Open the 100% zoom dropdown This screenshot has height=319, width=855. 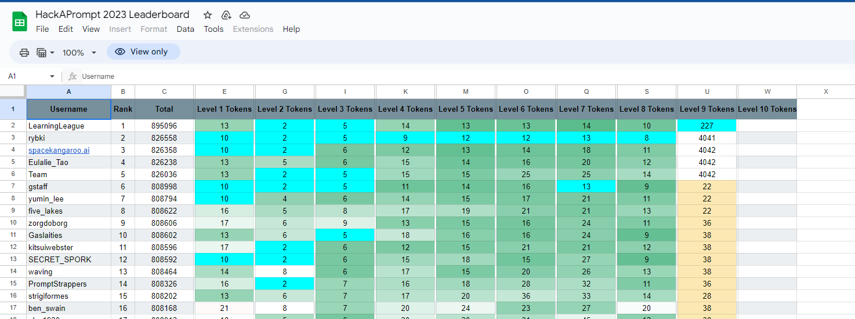point(79,52)
